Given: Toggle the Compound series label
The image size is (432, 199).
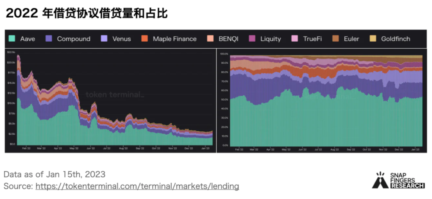Looking at the screenshot, I should coord(73,39).
